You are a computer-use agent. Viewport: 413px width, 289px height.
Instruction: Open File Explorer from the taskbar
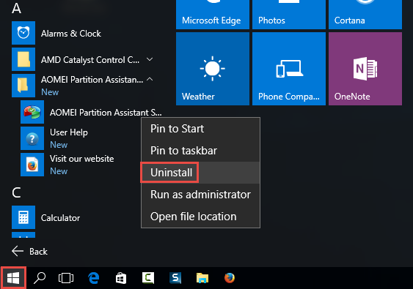[x=202, y=278]
